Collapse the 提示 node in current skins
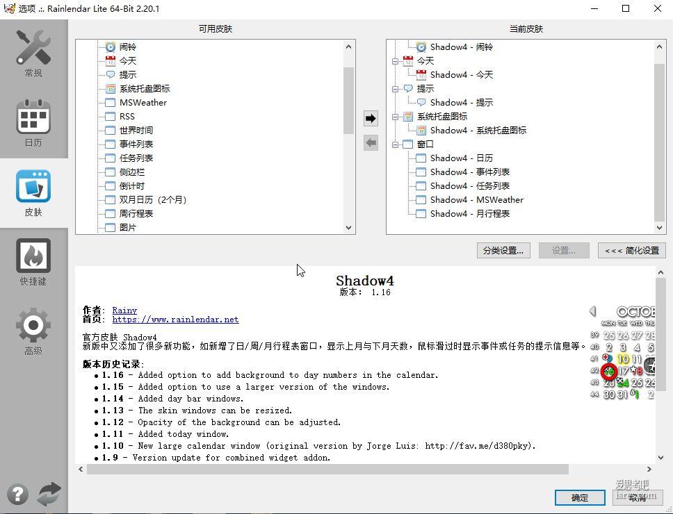673x514 pixels. (x=395, y=89)
